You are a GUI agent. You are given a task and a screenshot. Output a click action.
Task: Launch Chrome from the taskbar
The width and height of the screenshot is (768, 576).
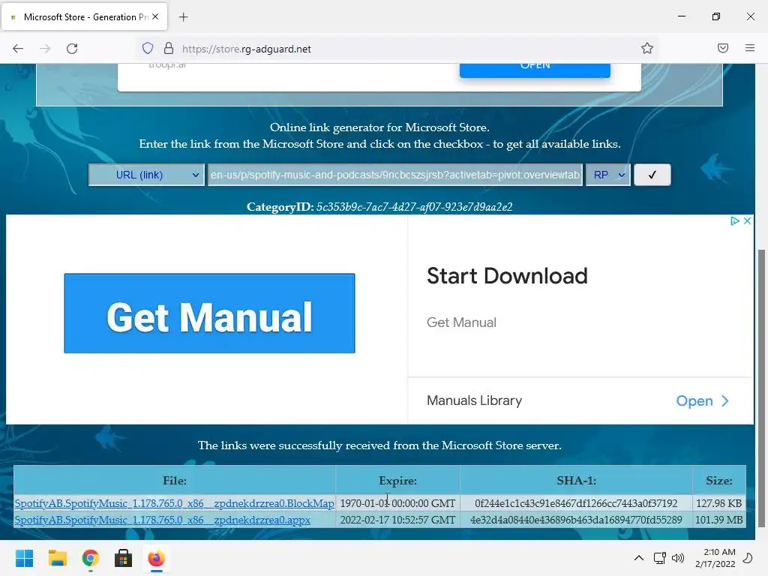(91, 558)
